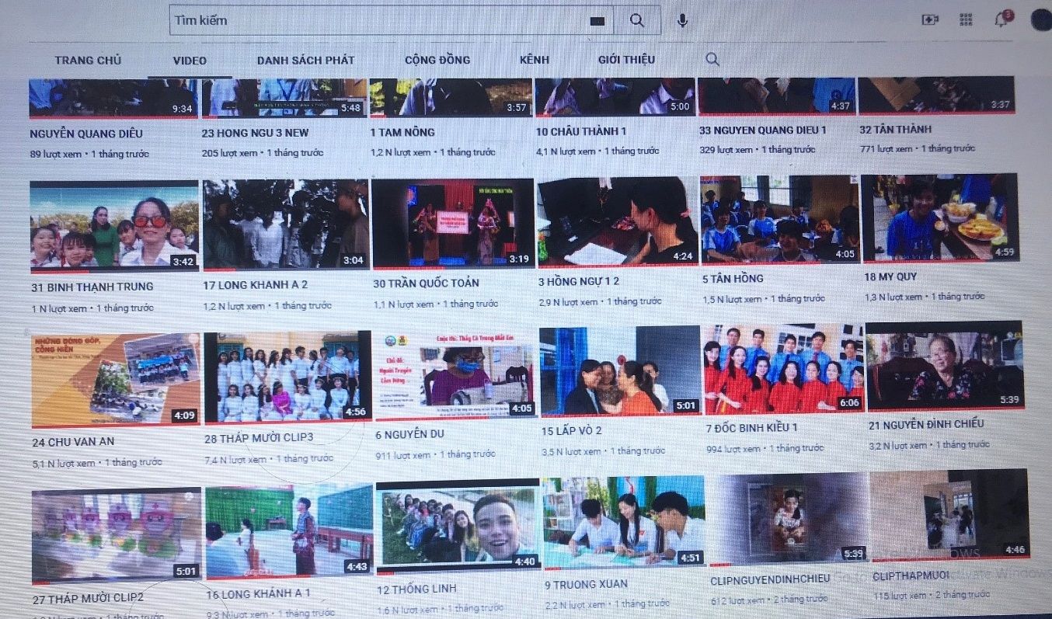Open the create video camera icon
Image resolution: width=1052 pixels, height=619 pixels.
pyautogui.click(x=930, y=20)
